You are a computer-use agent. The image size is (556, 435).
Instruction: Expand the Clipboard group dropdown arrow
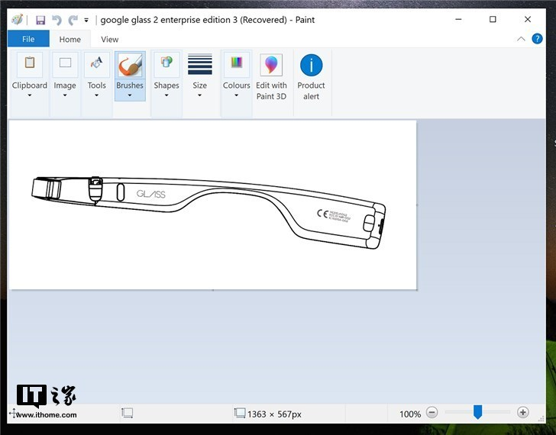click(30, 95)
